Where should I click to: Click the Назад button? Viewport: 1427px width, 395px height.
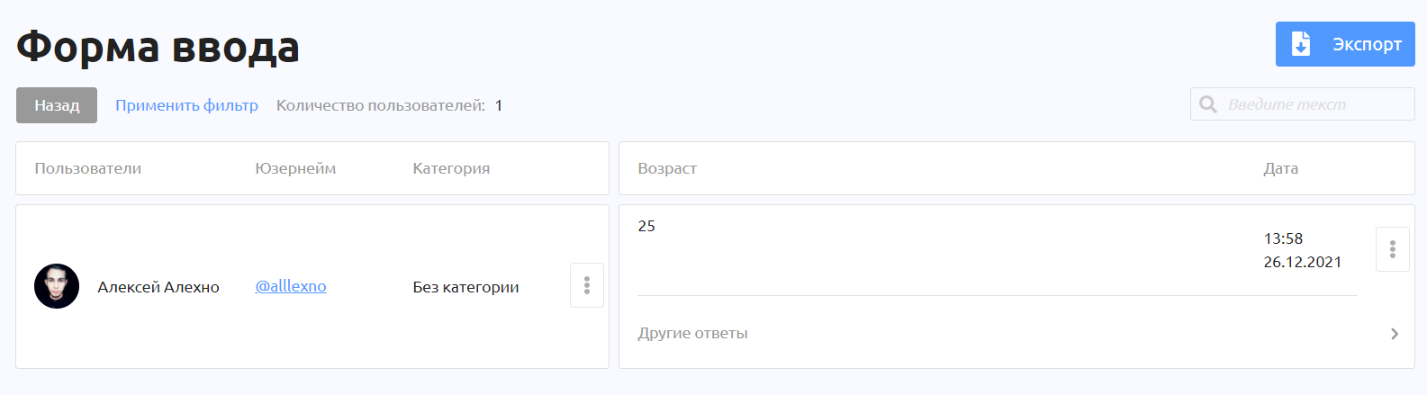57,105
